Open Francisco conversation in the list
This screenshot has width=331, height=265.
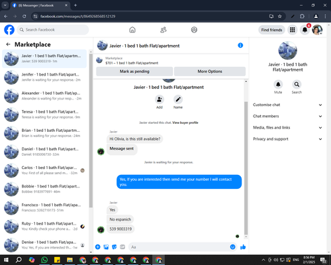click(44, 207)
